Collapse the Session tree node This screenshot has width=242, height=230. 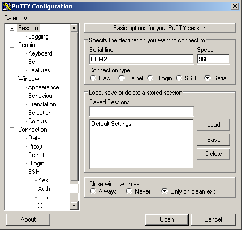tap(12, 28)
